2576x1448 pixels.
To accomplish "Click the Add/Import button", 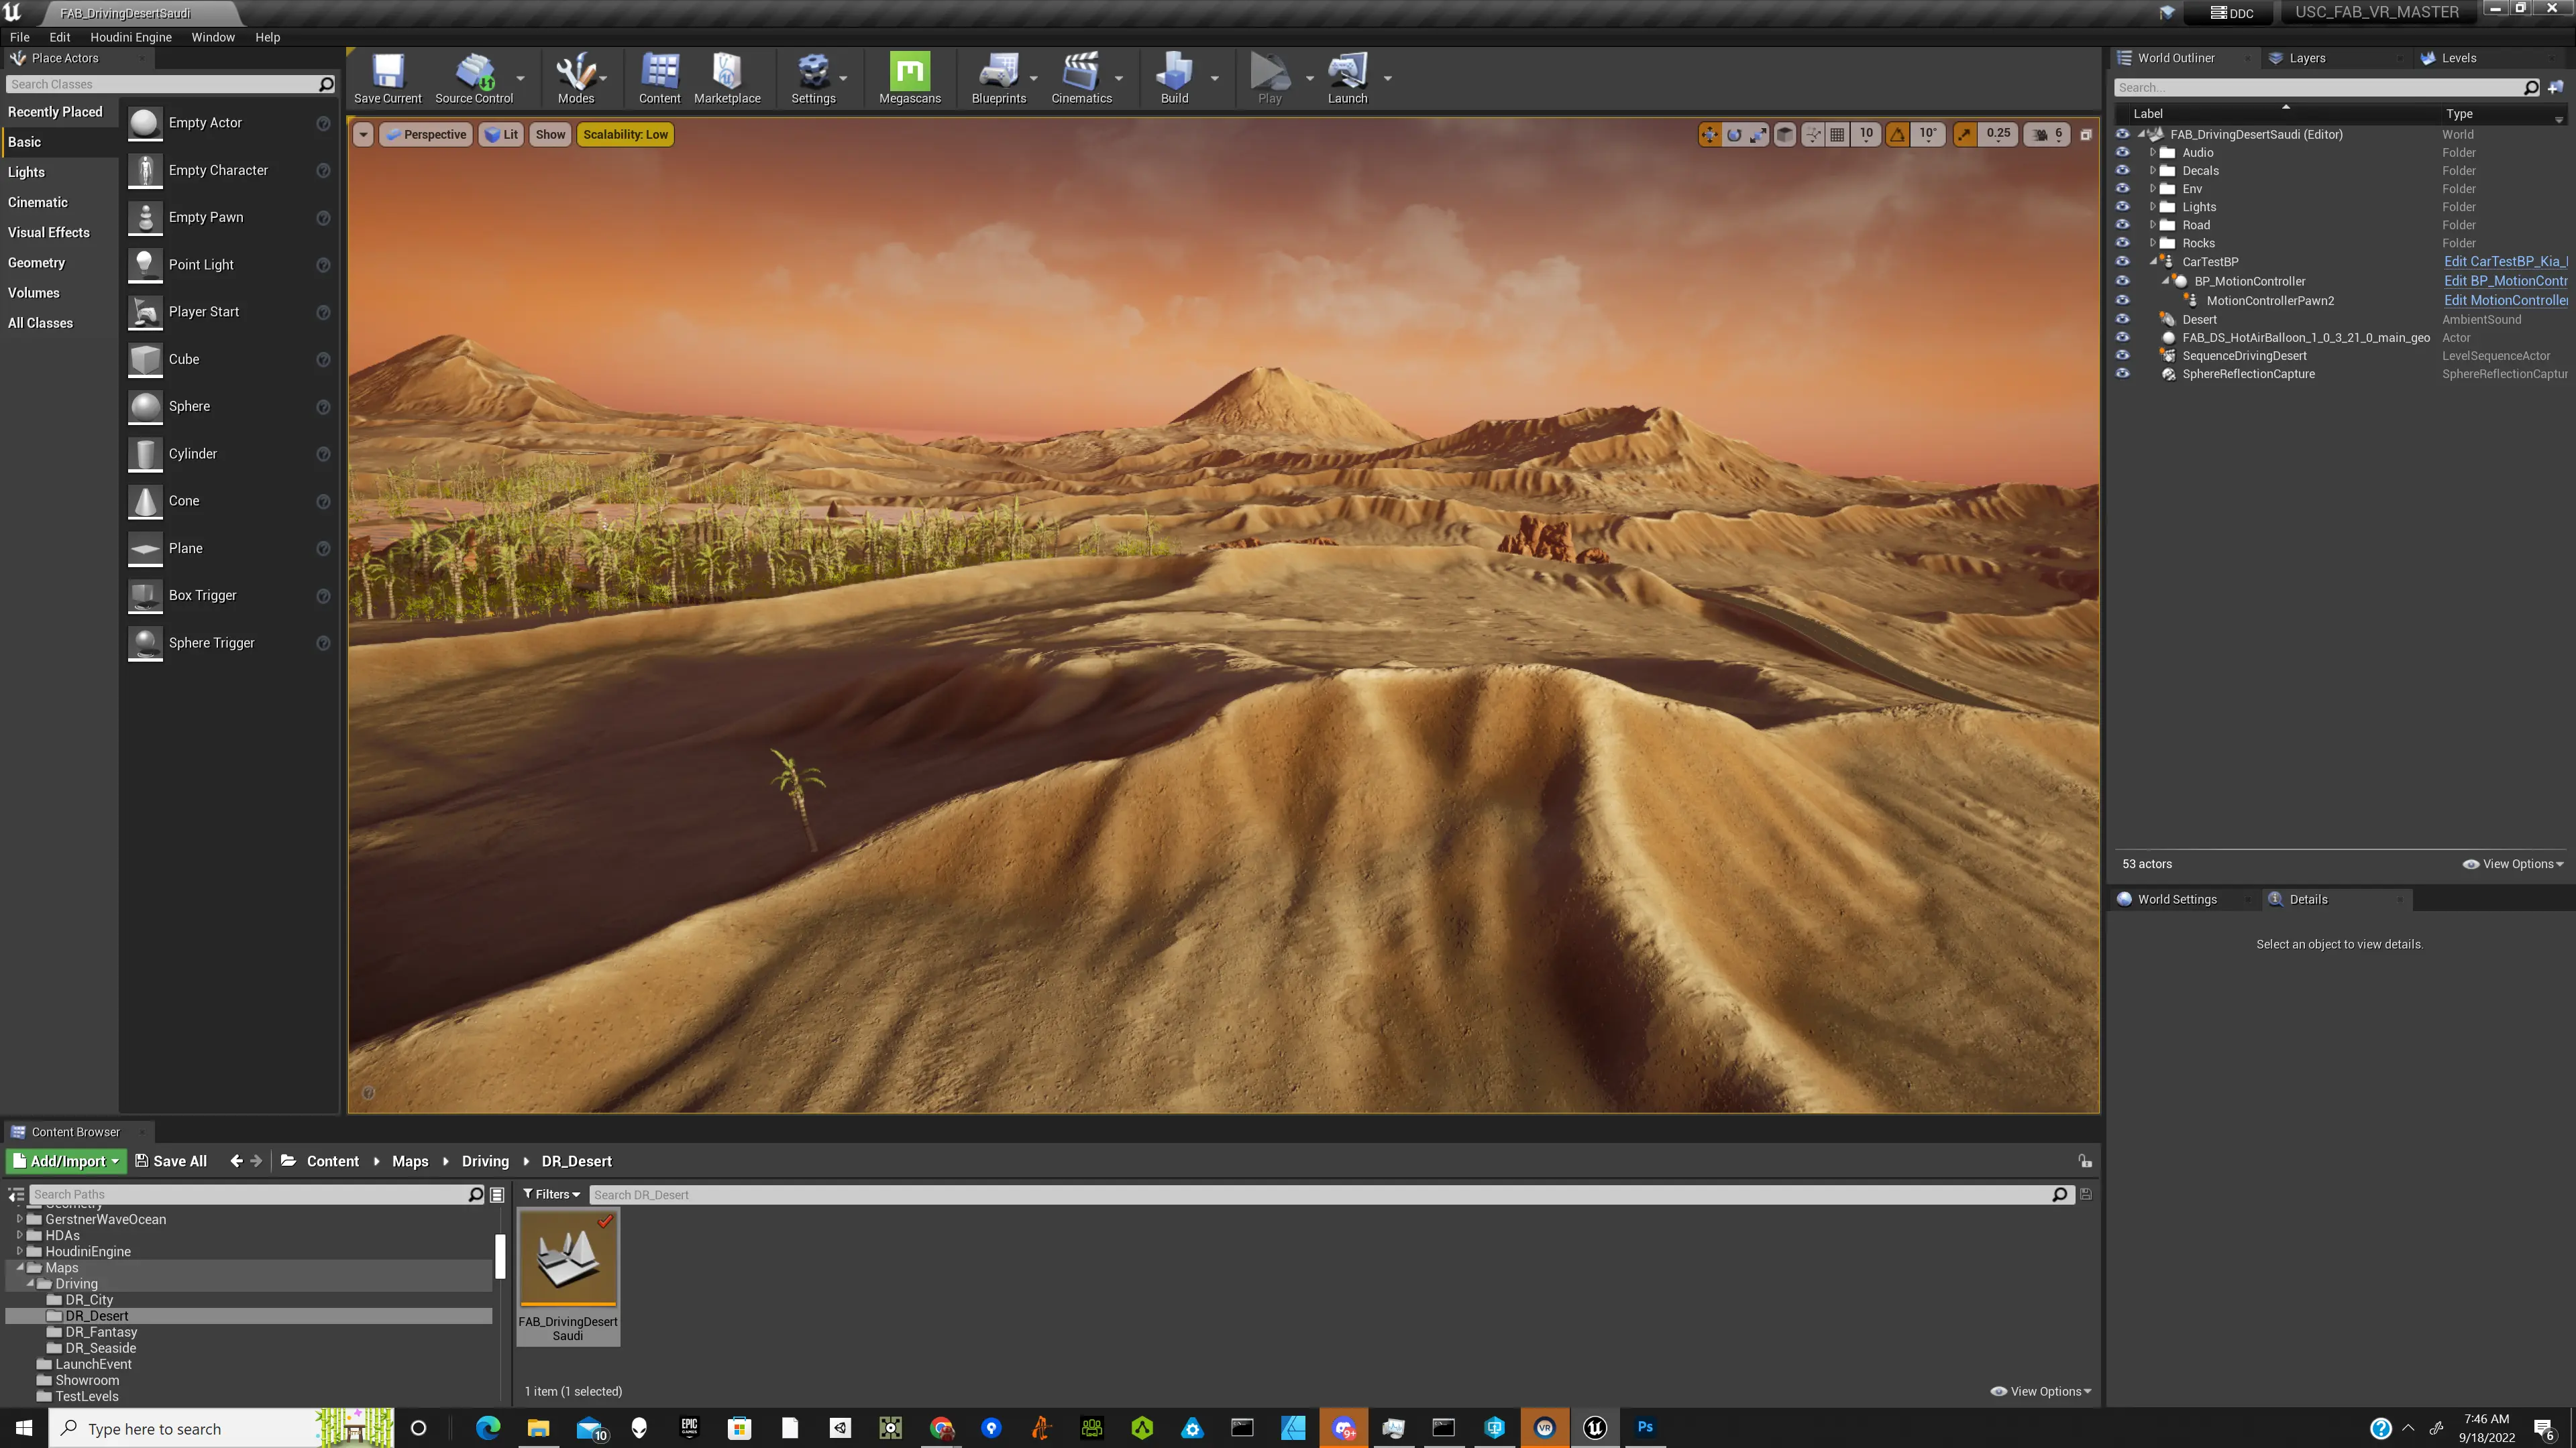I will [x=67, y=1160].
